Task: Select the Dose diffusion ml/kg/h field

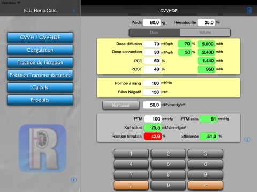Action: (152, 44)
